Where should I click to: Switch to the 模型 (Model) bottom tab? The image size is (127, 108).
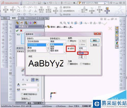click(x=29, y=103)
